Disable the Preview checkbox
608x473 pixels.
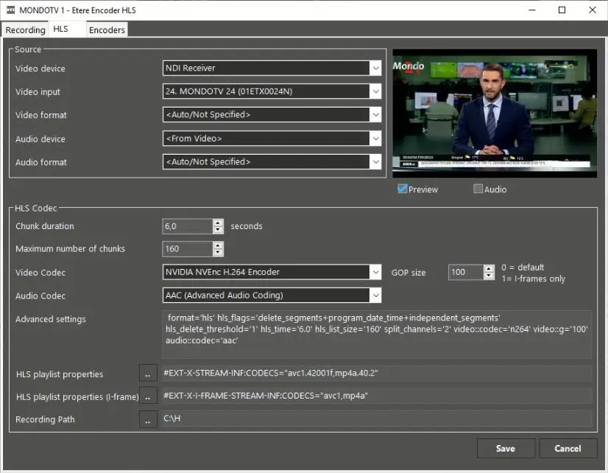tap(403, 189)
